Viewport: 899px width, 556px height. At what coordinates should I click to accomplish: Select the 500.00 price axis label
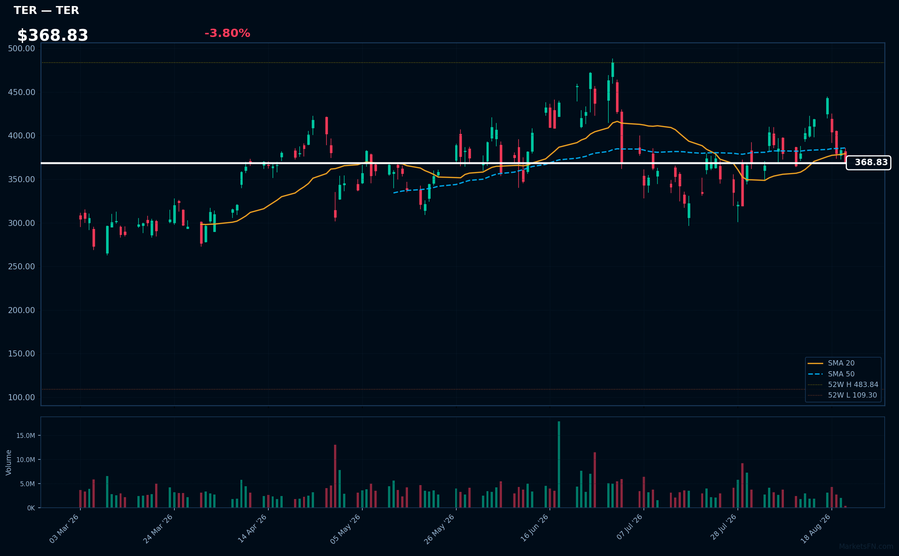tap(22, 49)
